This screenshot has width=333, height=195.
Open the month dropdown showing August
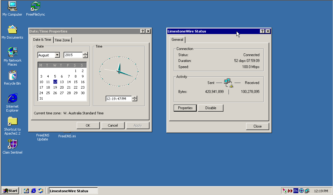coord(57,55)
